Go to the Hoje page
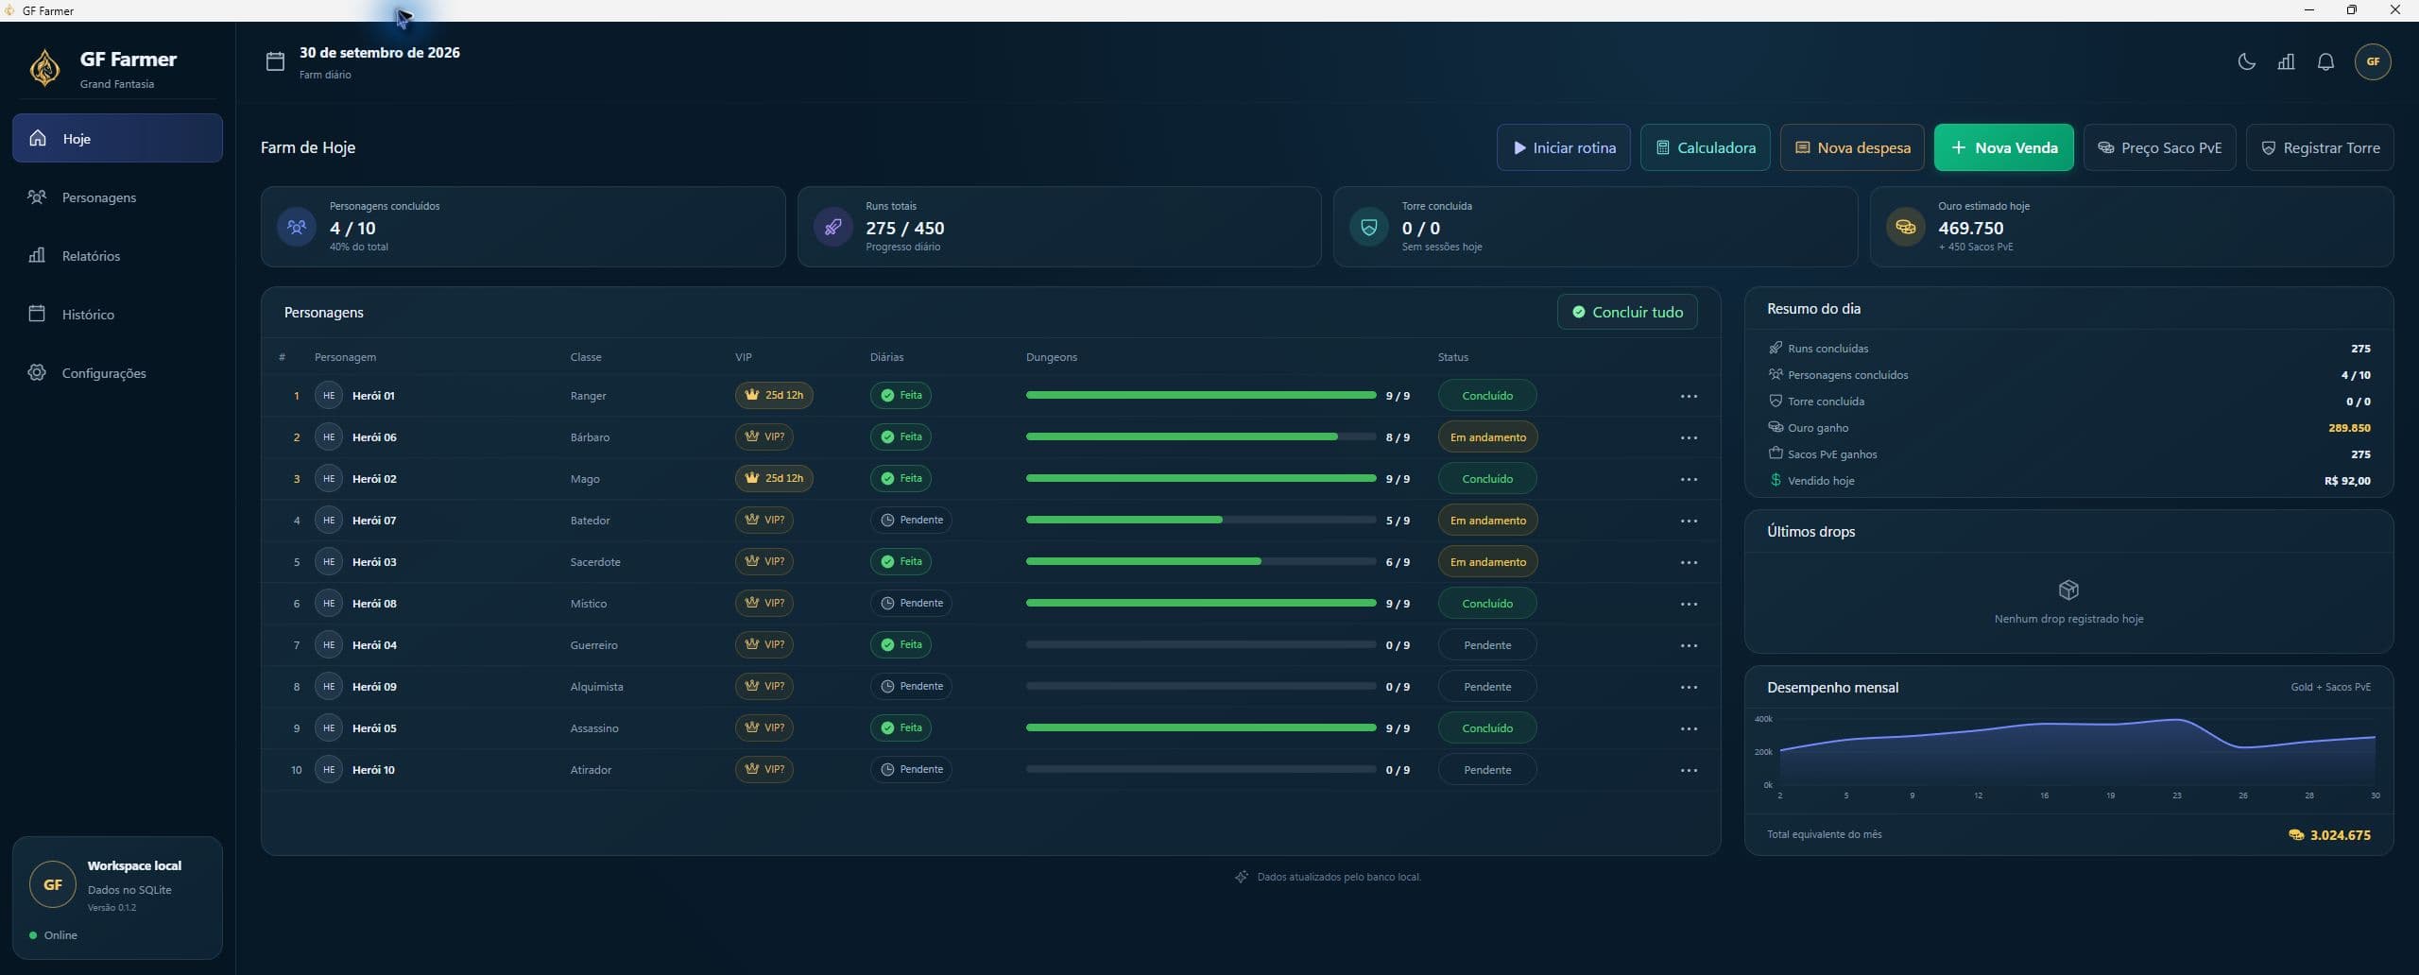 point(117,138)
